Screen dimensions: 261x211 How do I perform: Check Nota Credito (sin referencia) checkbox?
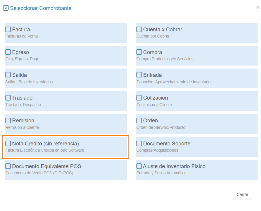pos(8,143)
